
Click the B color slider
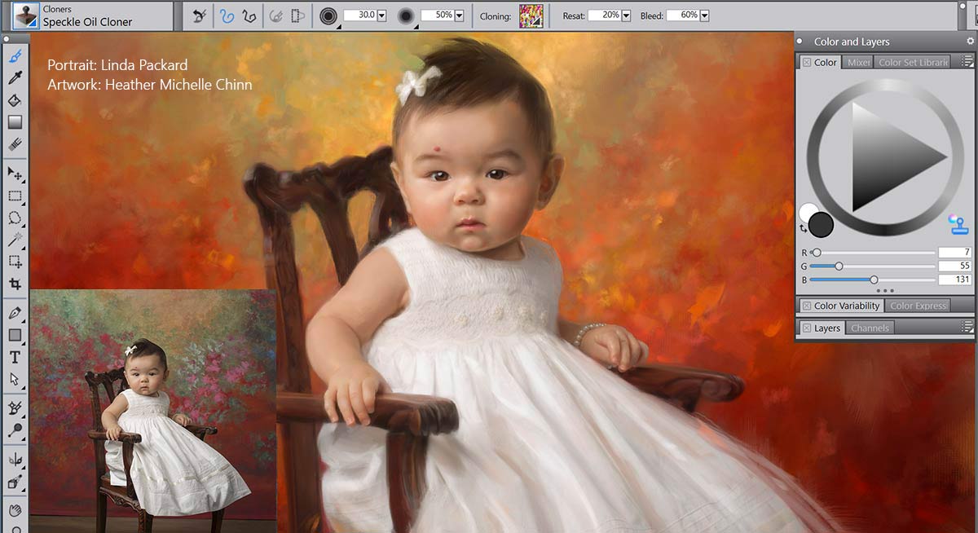pyautogui.click(x=872, y=280)
